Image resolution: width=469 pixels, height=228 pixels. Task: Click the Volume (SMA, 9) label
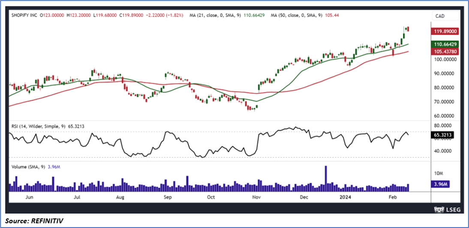pyautogui.click(x=28, y=167)
